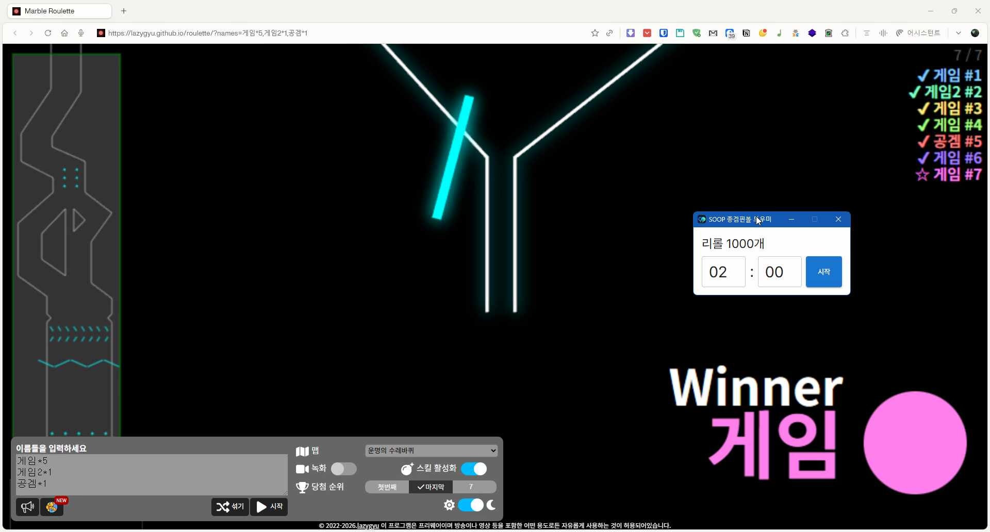Click the copy link icon in address bar

pos(609,33)
